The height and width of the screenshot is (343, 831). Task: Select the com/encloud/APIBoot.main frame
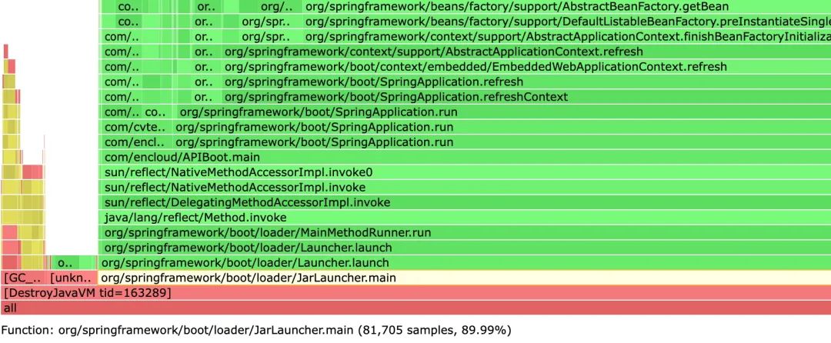[466, 157]
